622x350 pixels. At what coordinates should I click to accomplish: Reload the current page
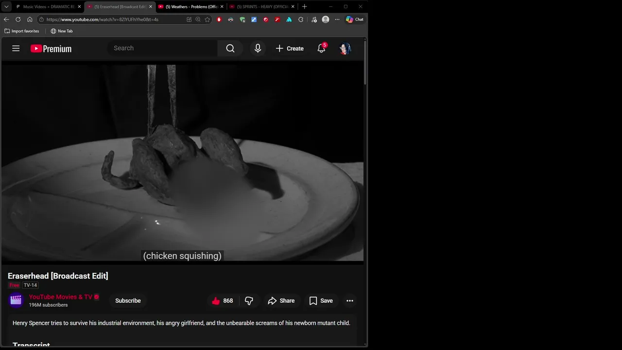click(18, 19)
